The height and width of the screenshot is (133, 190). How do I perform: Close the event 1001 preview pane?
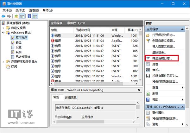(x=139, y=90)
